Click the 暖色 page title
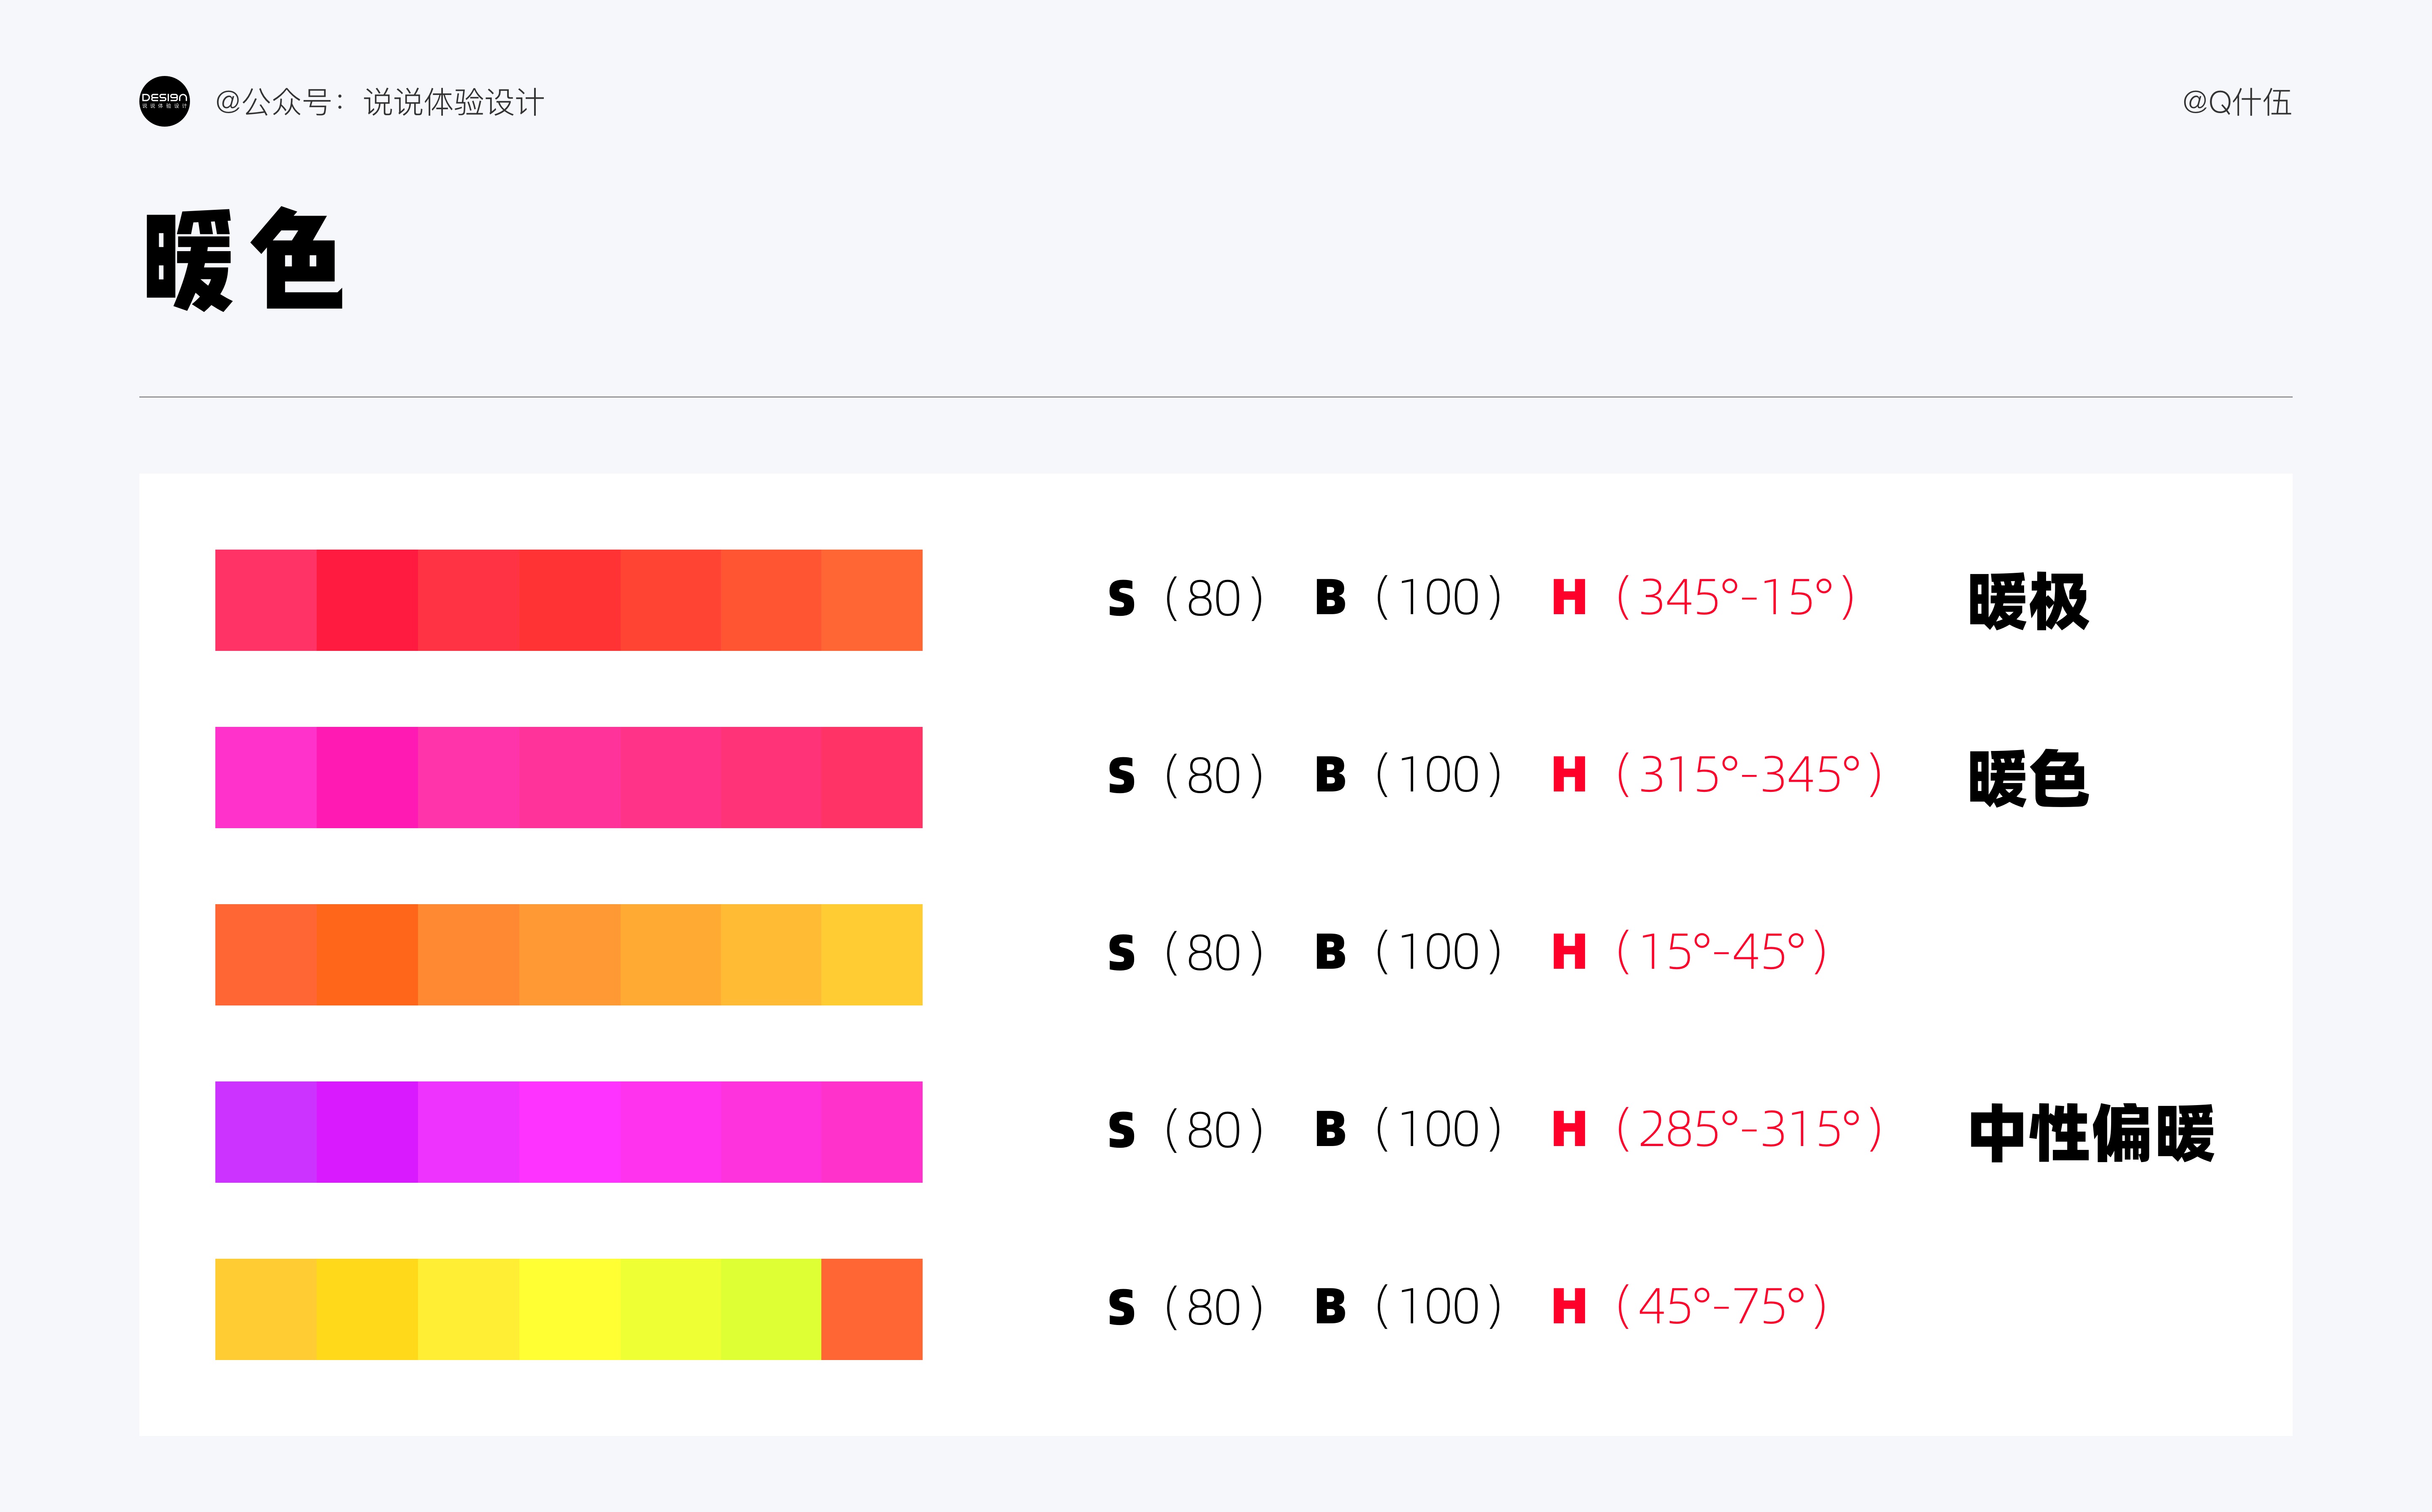The image size is (2432, 1512). point(244,260)
